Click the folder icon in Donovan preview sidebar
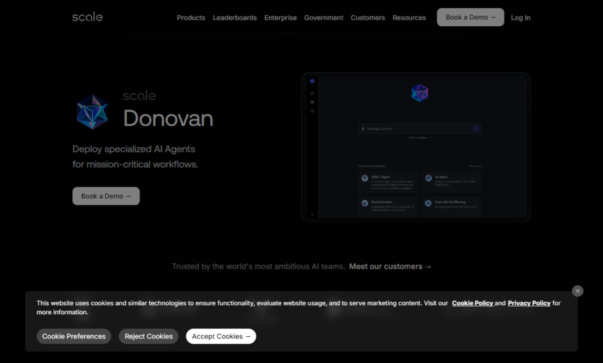Image resolution: width=603 pixels, height=363 pixels. coord(312,111)
